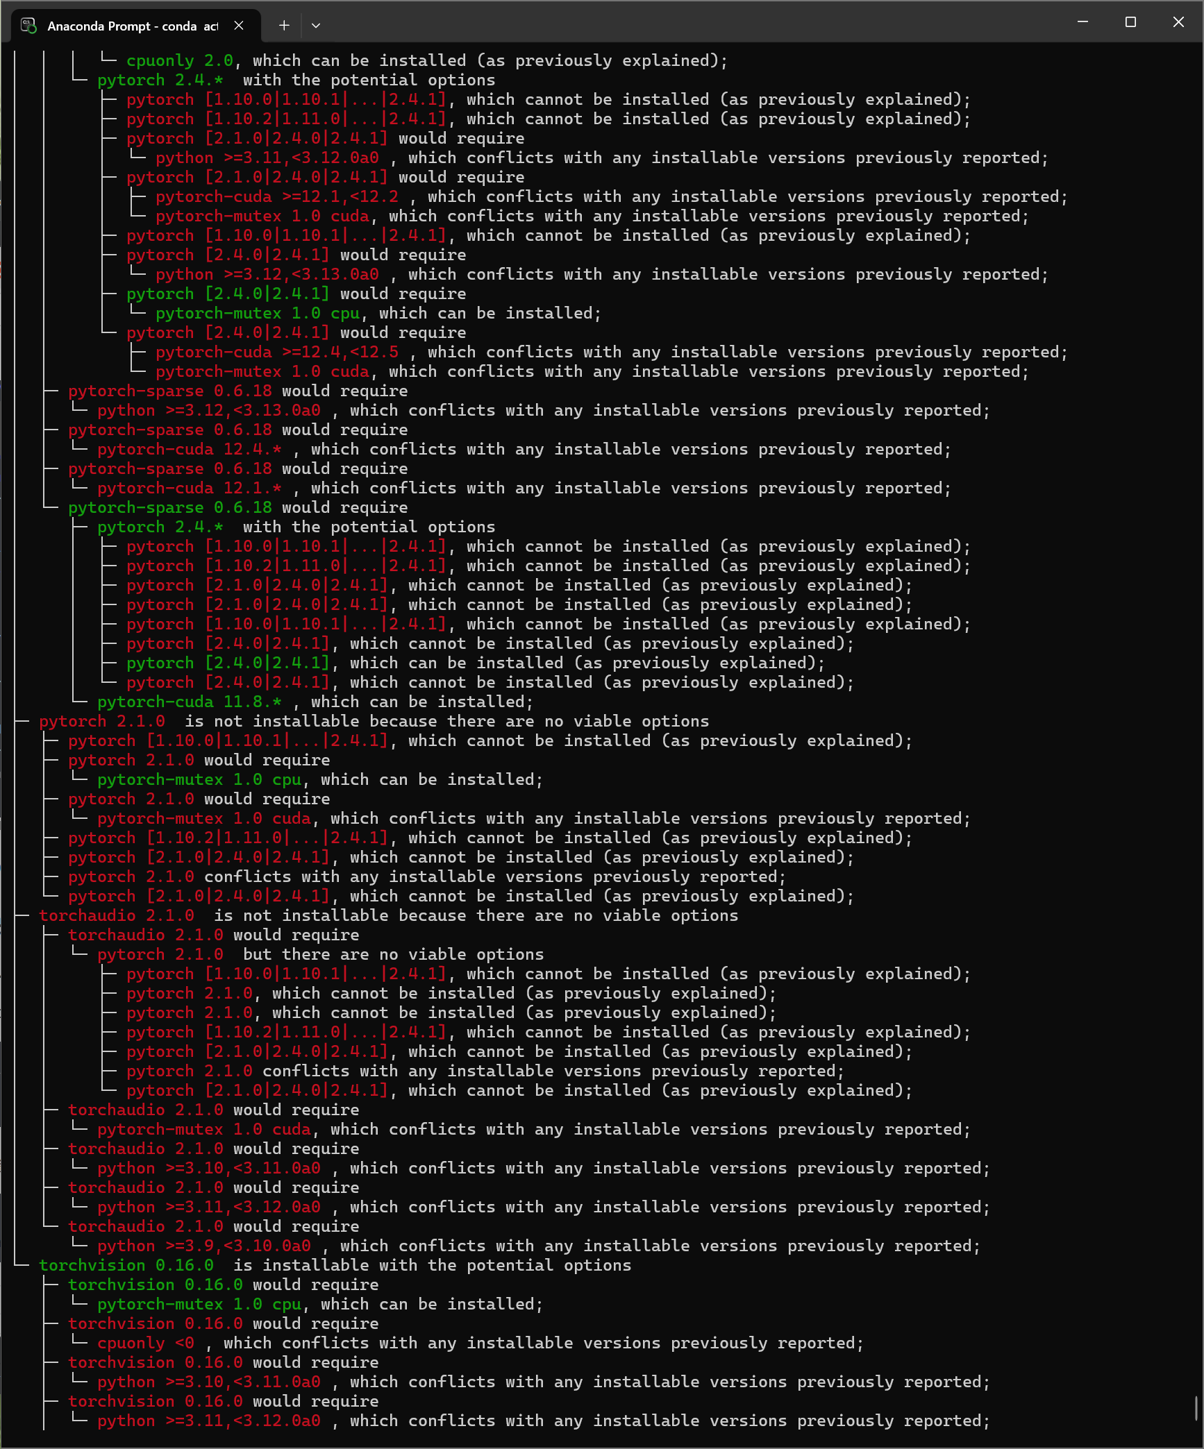The height and width of the screenshot is (1449, 1204).
Task: Click the close icon in the title bar
Action: (x=1178, y=22)
